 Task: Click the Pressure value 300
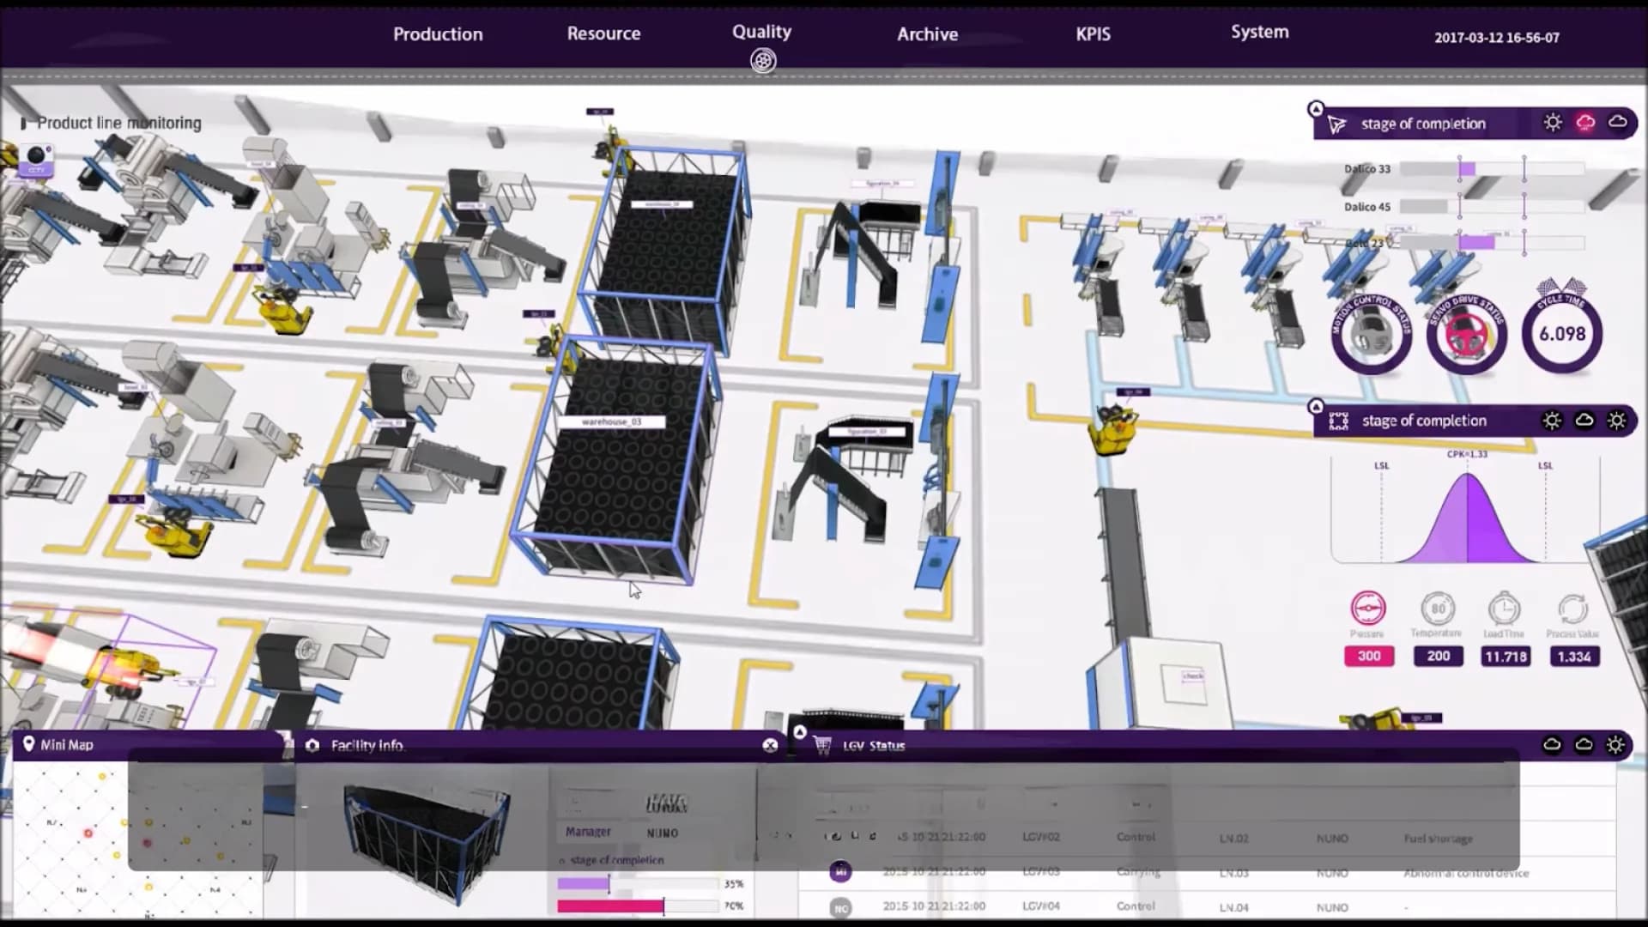[1369, 657]
